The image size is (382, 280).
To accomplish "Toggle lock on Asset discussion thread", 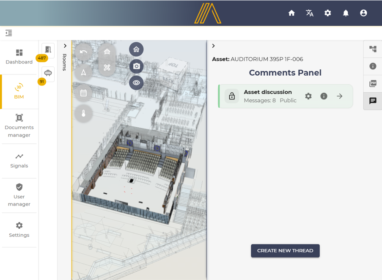I will (x=232, y=96).
